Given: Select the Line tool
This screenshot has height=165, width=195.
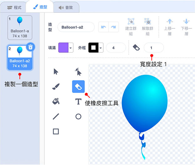Looking at the screenshot, I should pos(56,116).
